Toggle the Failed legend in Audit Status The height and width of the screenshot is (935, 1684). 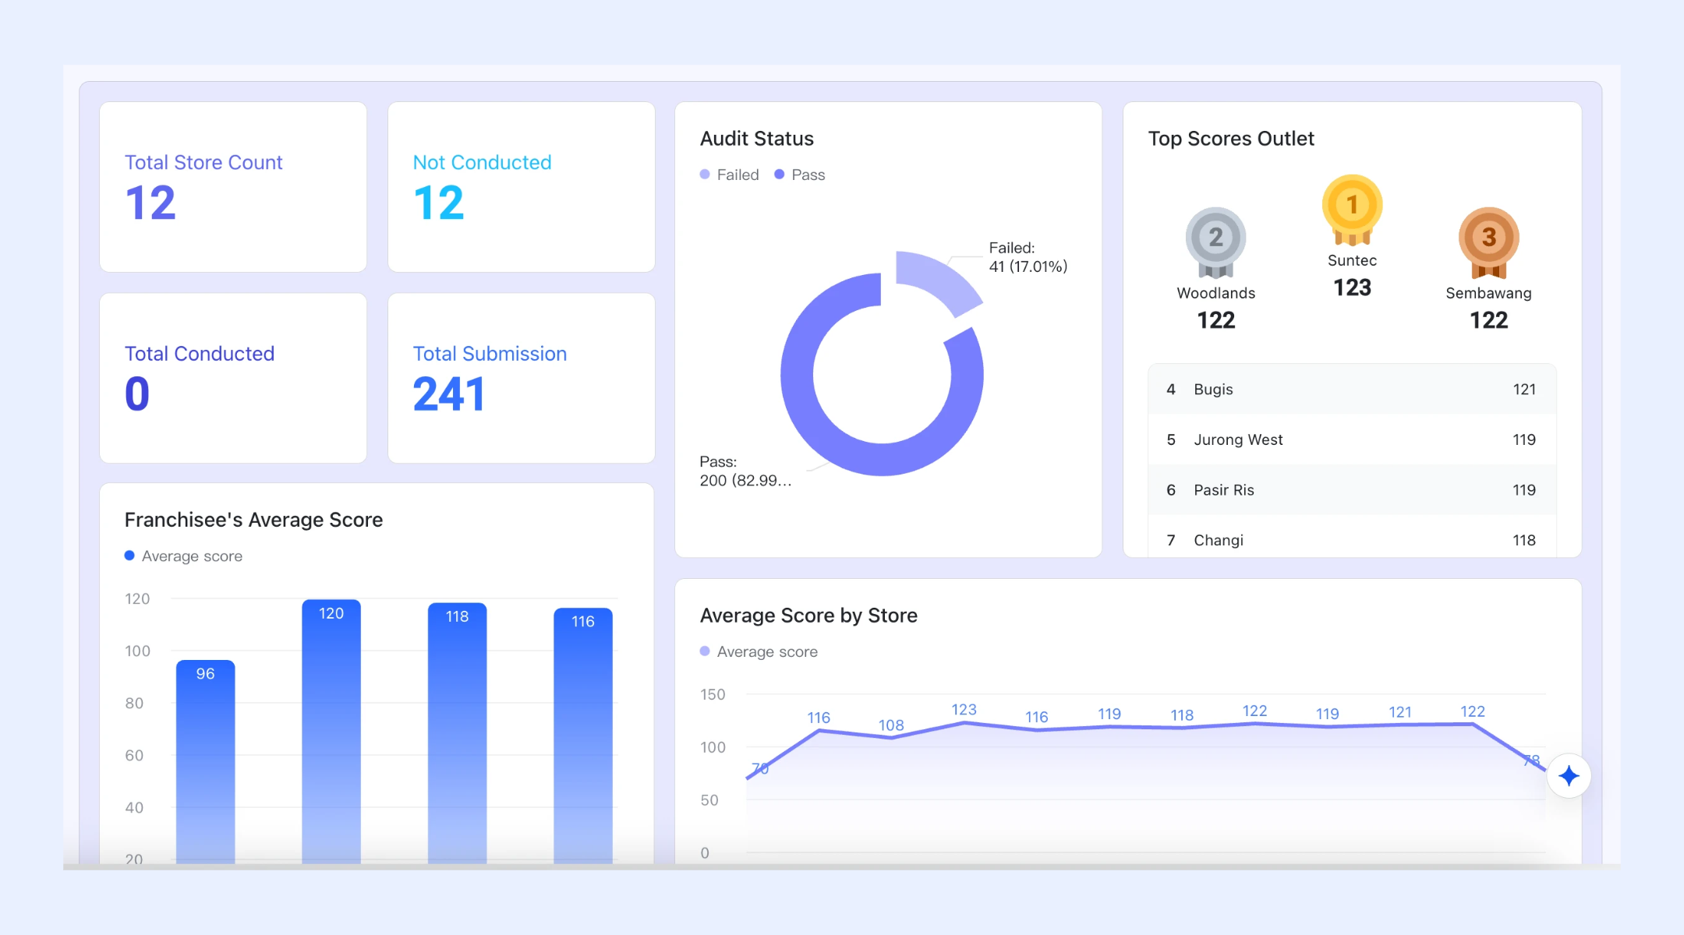click(730, 175)
